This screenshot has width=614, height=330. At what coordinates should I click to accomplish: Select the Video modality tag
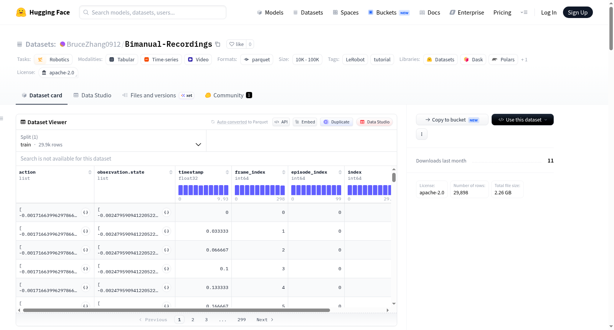pos(198,59)
